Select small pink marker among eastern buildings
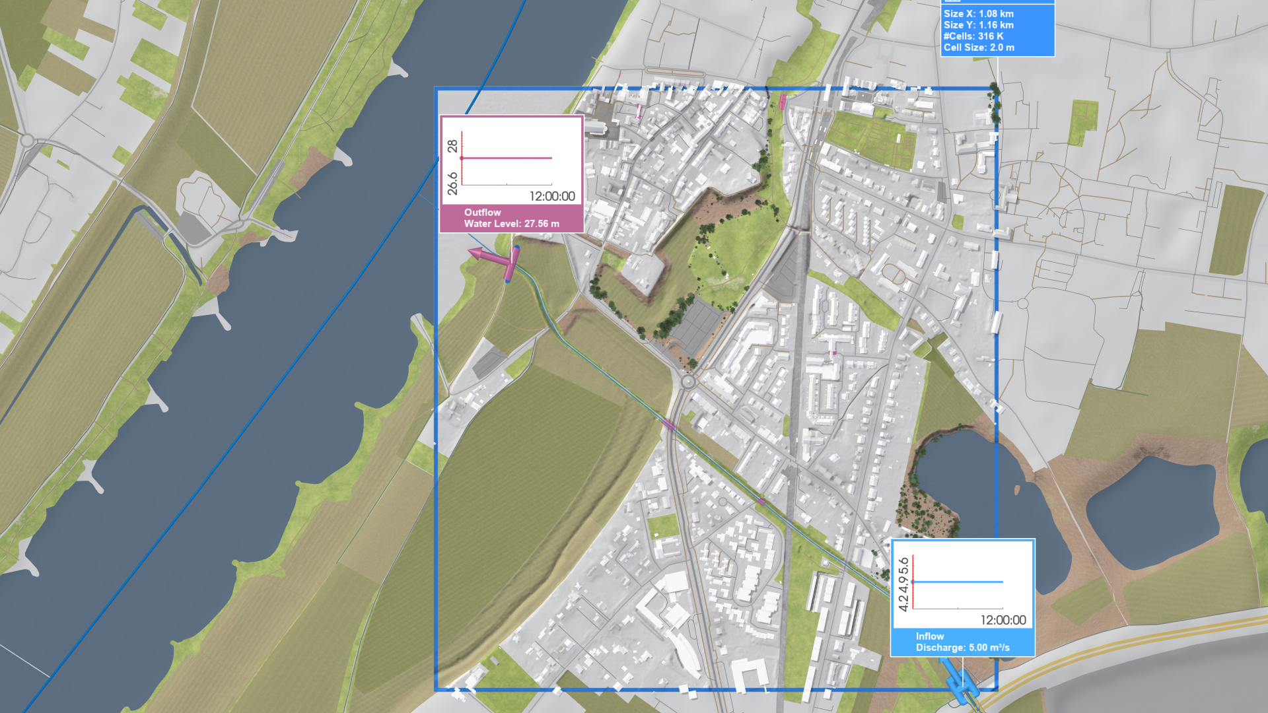1268x713 pixels. point(834,353)
